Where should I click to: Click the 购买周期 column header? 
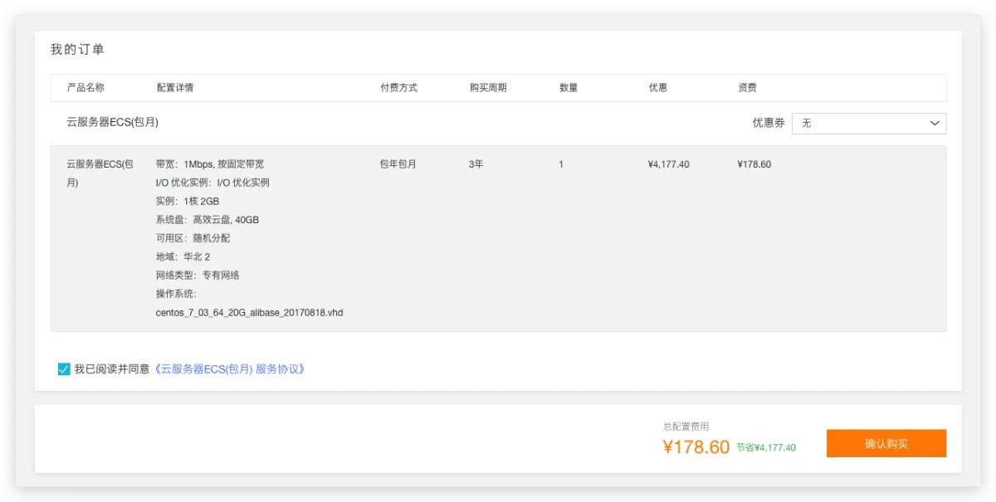click(x=488, y=88)
